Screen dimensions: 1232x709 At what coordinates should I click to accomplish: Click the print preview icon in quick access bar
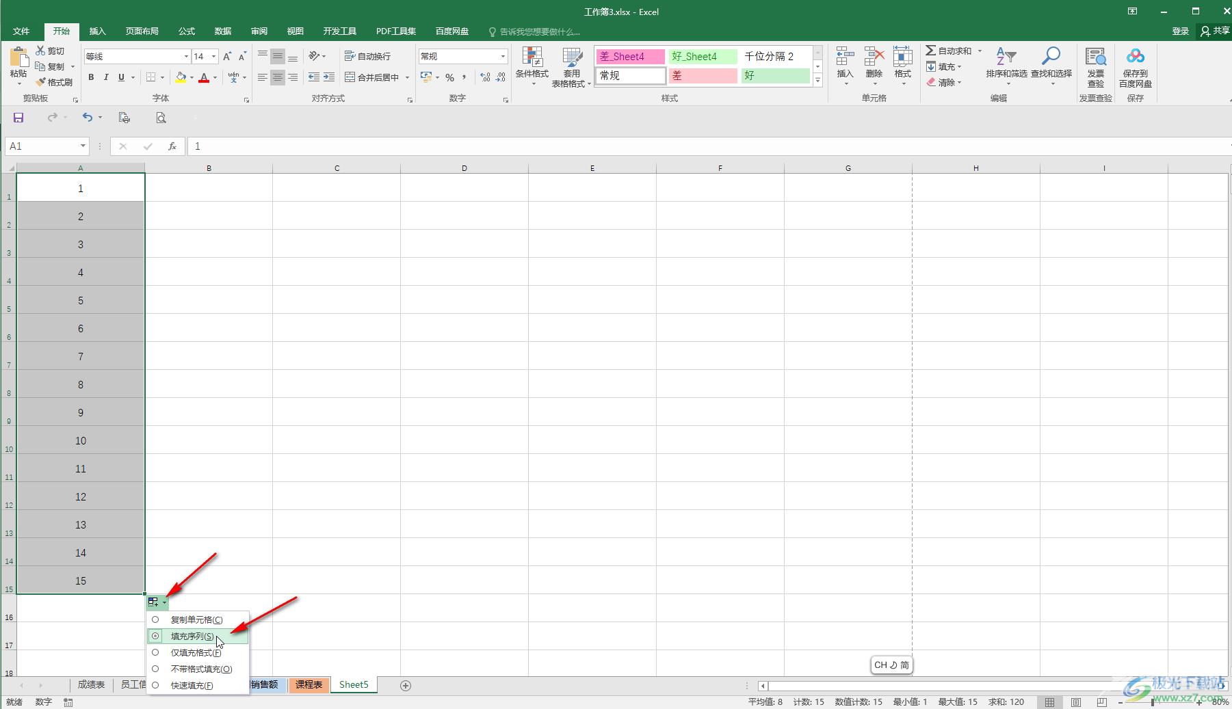click(161, 118)
